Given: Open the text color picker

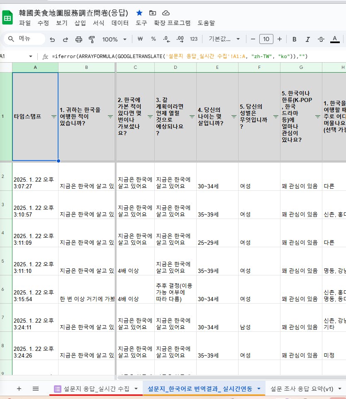Looking at the screenshot, I should (335, 39).
